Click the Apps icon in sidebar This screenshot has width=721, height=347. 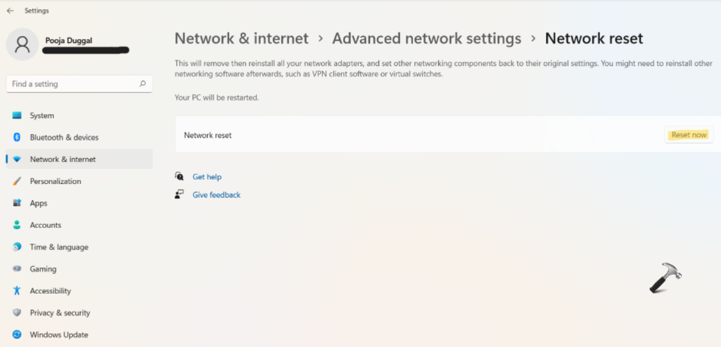click(x=17, y=203)
